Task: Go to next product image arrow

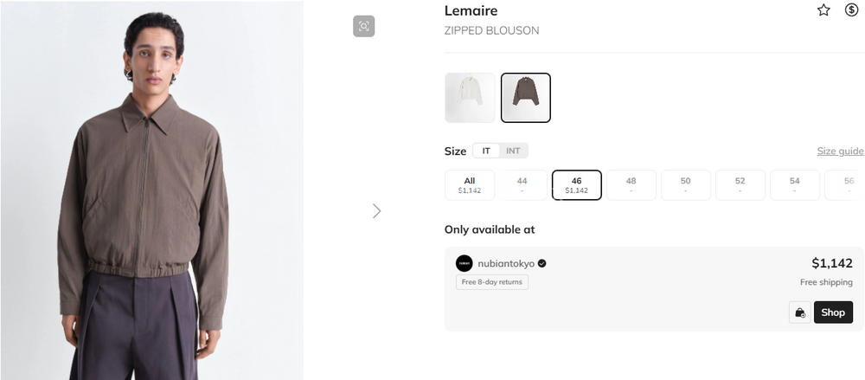Action: (376, 210)
